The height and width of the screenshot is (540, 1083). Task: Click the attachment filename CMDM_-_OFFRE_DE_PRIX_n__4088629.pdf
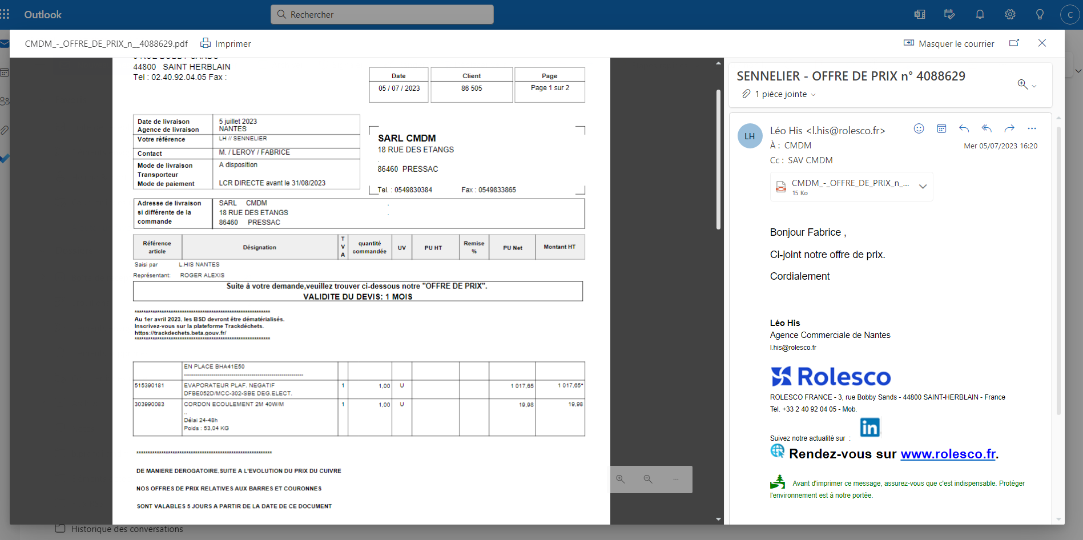[106, 43]
